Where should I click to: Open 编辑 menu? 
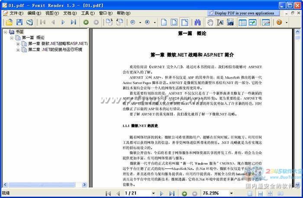(x=34, y=13)
